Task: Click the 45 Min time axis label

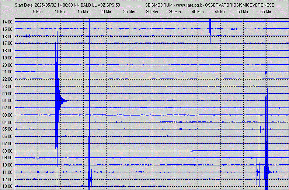Action: click(220, 12)
